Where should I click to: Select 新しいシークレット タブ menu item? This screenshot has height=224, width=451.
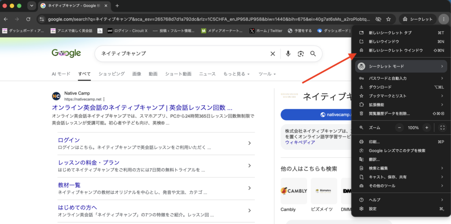click(401, 33)
